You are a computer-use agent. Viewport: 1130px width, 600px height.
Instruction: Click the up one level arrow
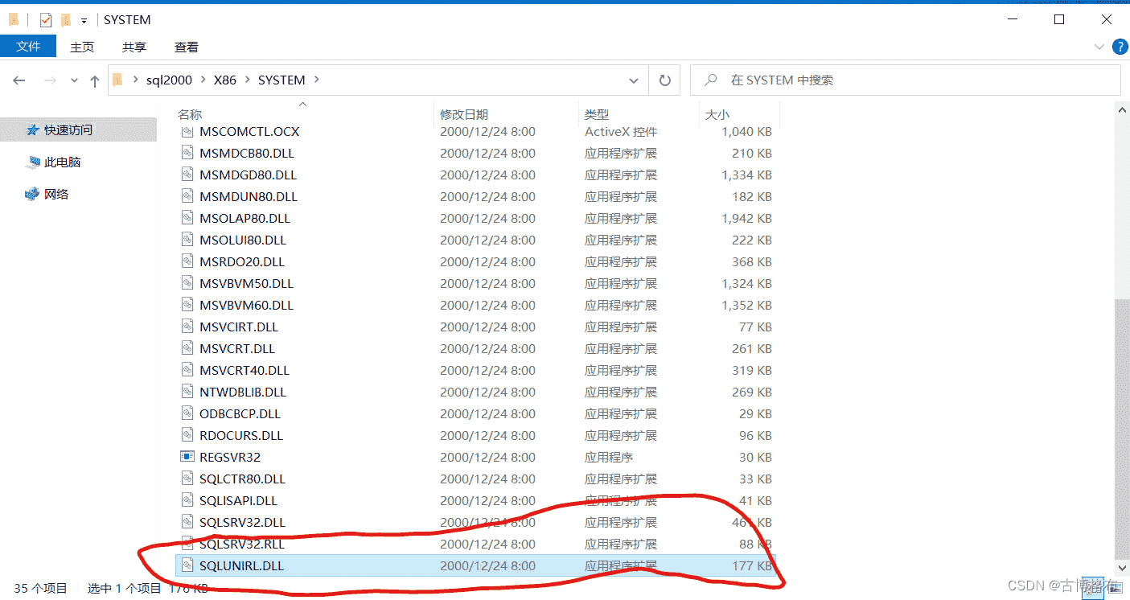(x=95, y=80)
